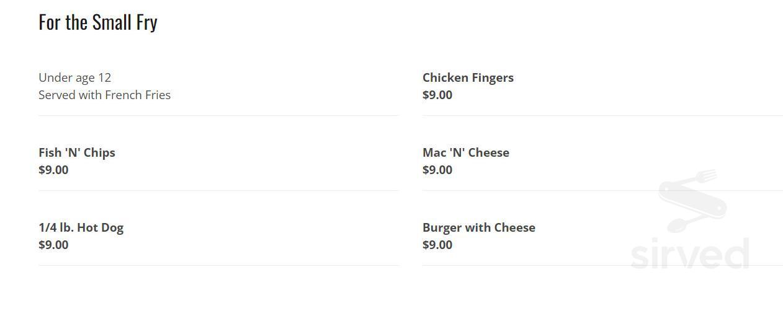Click the divider line below Fish 'N' Chips
The width and height of the screenshot is (783, 311).
(x=218, y=190)
